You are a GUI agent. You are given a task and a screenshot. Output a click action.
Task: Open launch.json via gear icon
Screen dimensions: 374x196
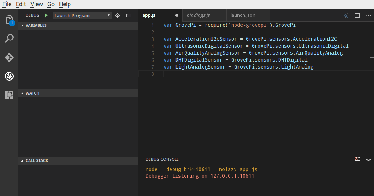117,15
